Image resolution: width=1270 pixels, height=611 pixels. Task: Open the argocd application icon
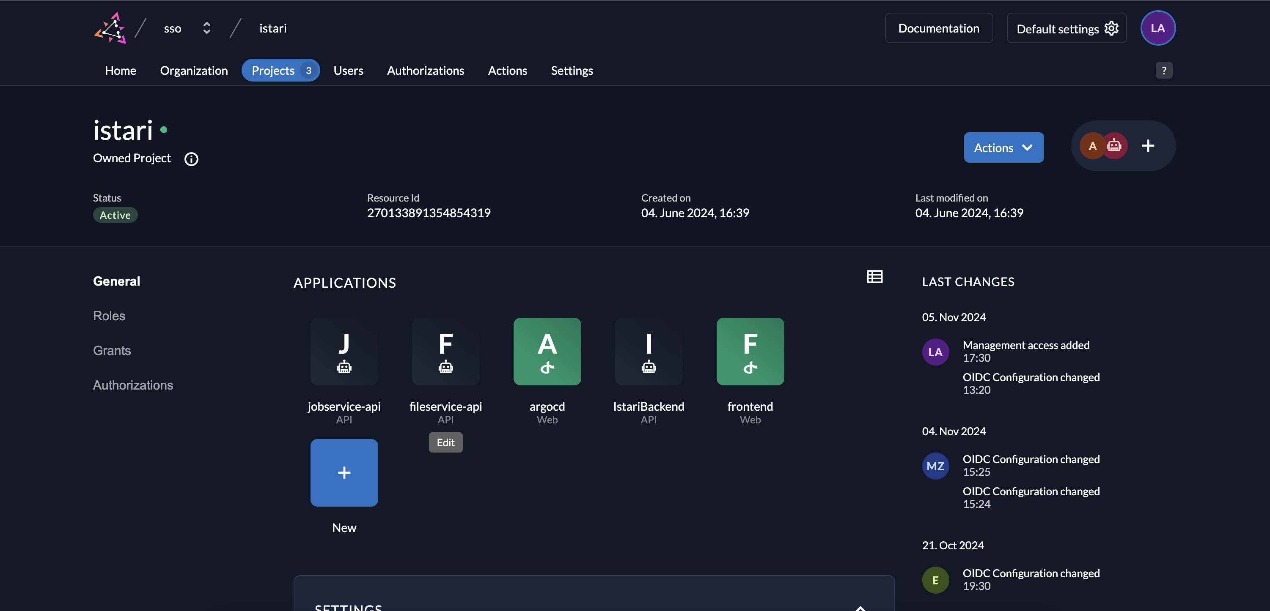(547, 351)
